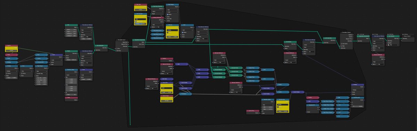Screen dimensions: 417x131
Task: Collapse the Simulation Output node header arrow
Action: 341,32
